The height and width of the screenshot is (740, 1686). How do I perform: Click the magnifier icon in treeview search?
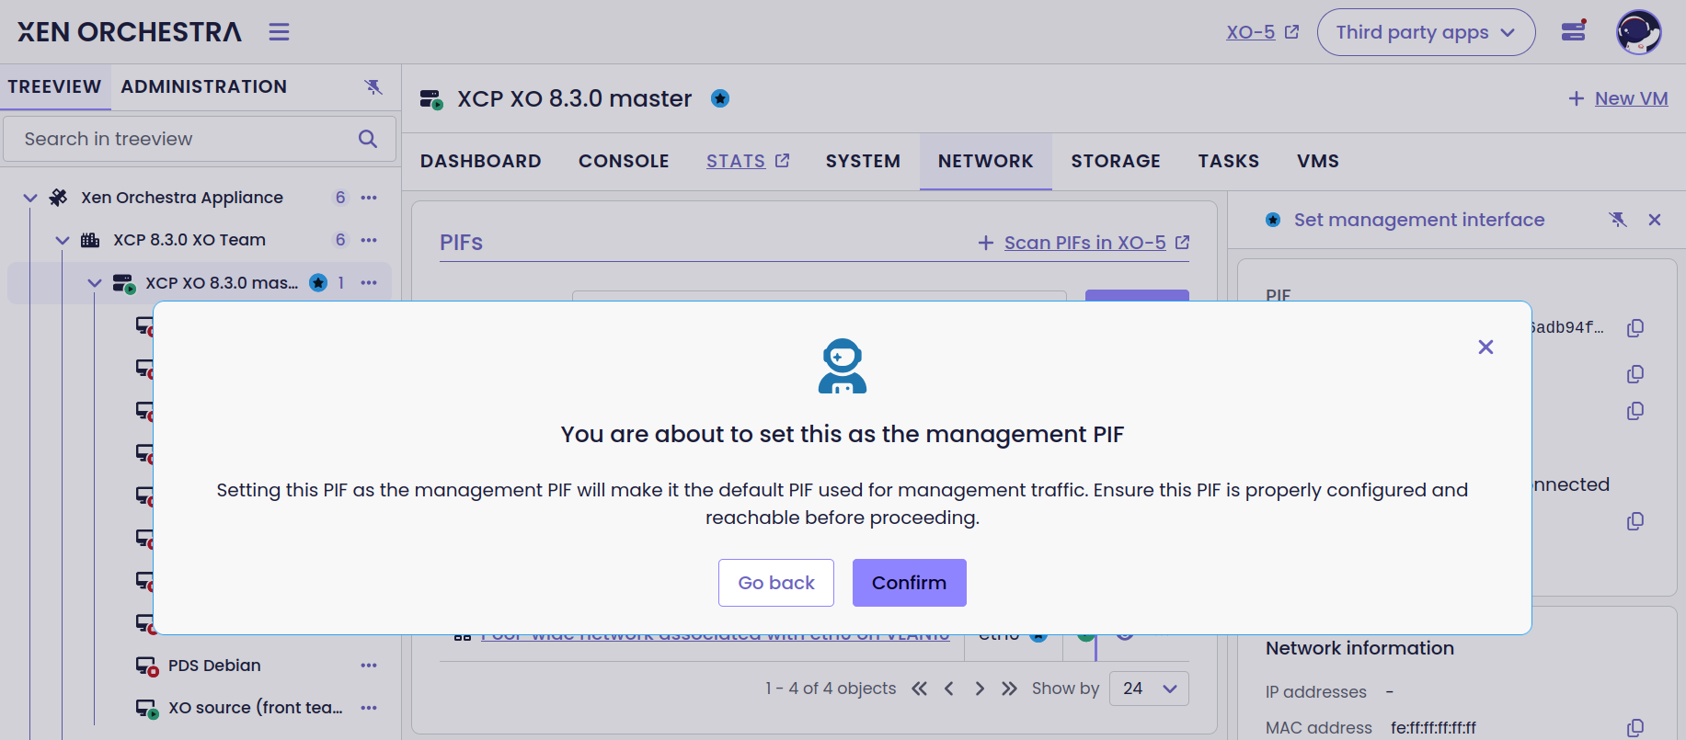click(x=368, y=139)
